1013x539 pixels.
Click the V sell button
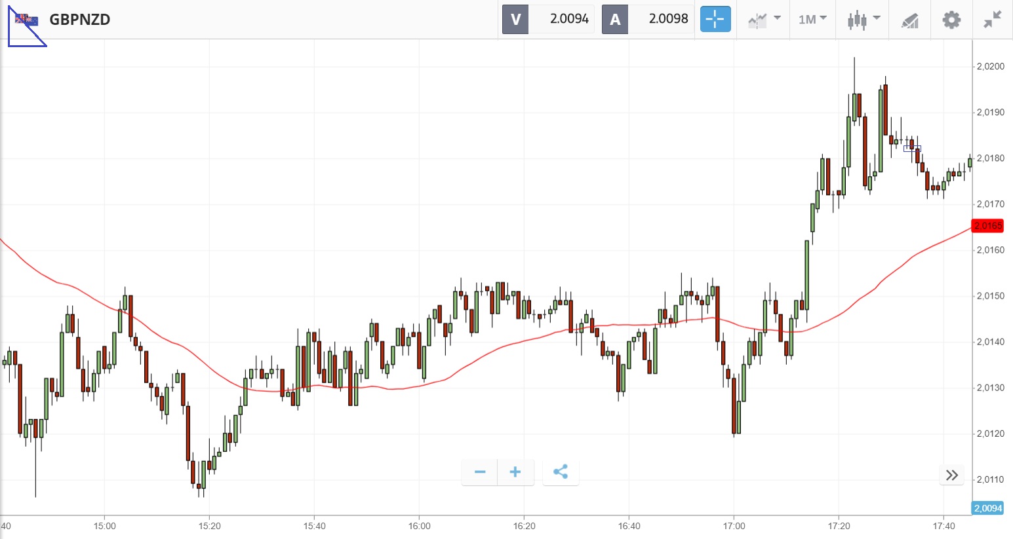(515, 19)
